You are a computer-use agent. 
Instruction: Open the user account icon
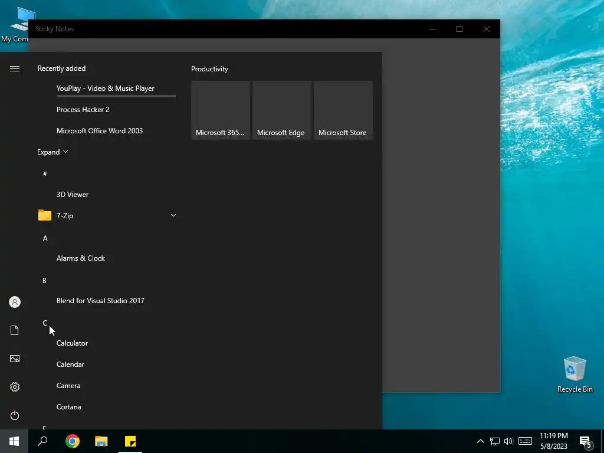tap(15, 302)
